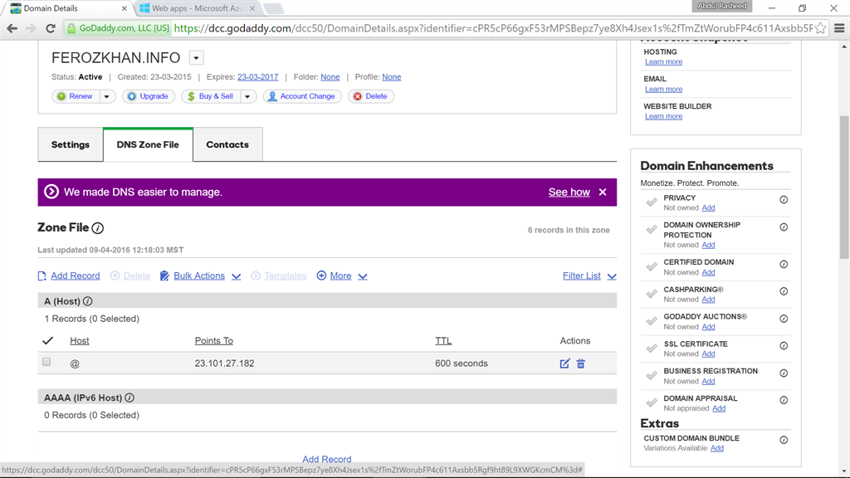This screenshot has height=478, width=850.
Task: Expand the Filter List chevron
Action: tap(612, 276)
